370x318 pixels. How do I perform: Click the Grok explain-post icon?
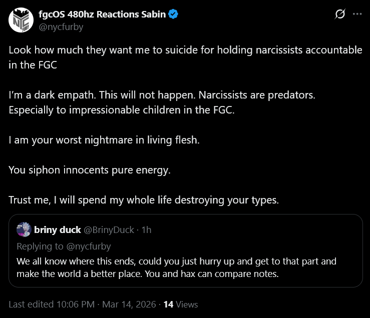click(340, 14)
